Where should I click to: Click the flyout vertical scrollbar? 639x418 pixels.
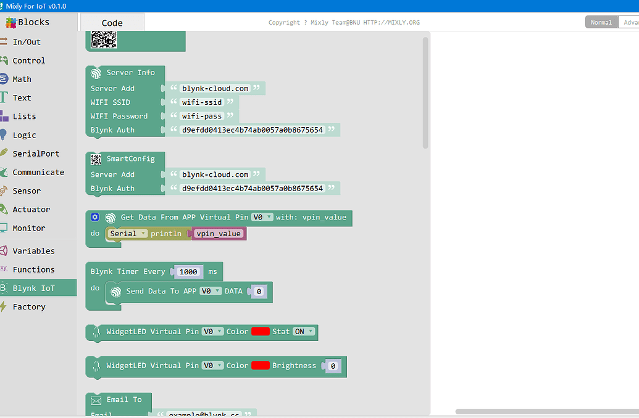point(425,93)
